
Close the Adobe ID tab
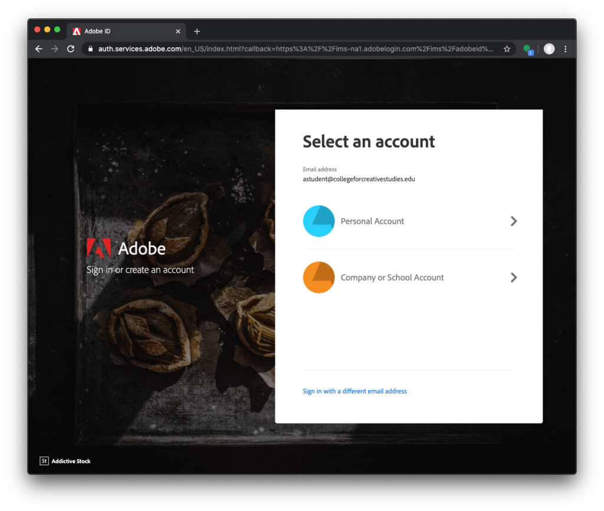(x=178, y=31)
